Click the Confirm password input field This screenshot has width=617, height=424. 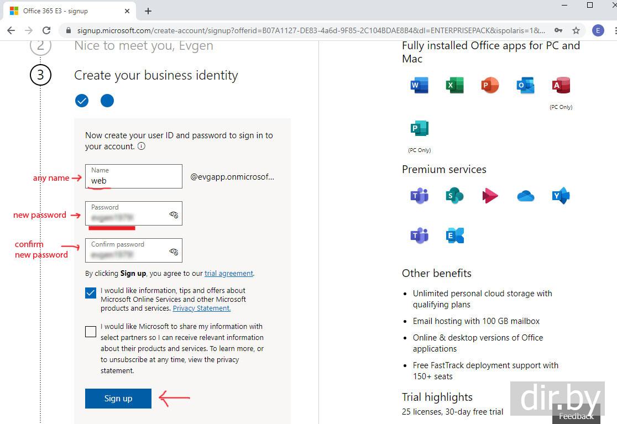pos(134,250)
